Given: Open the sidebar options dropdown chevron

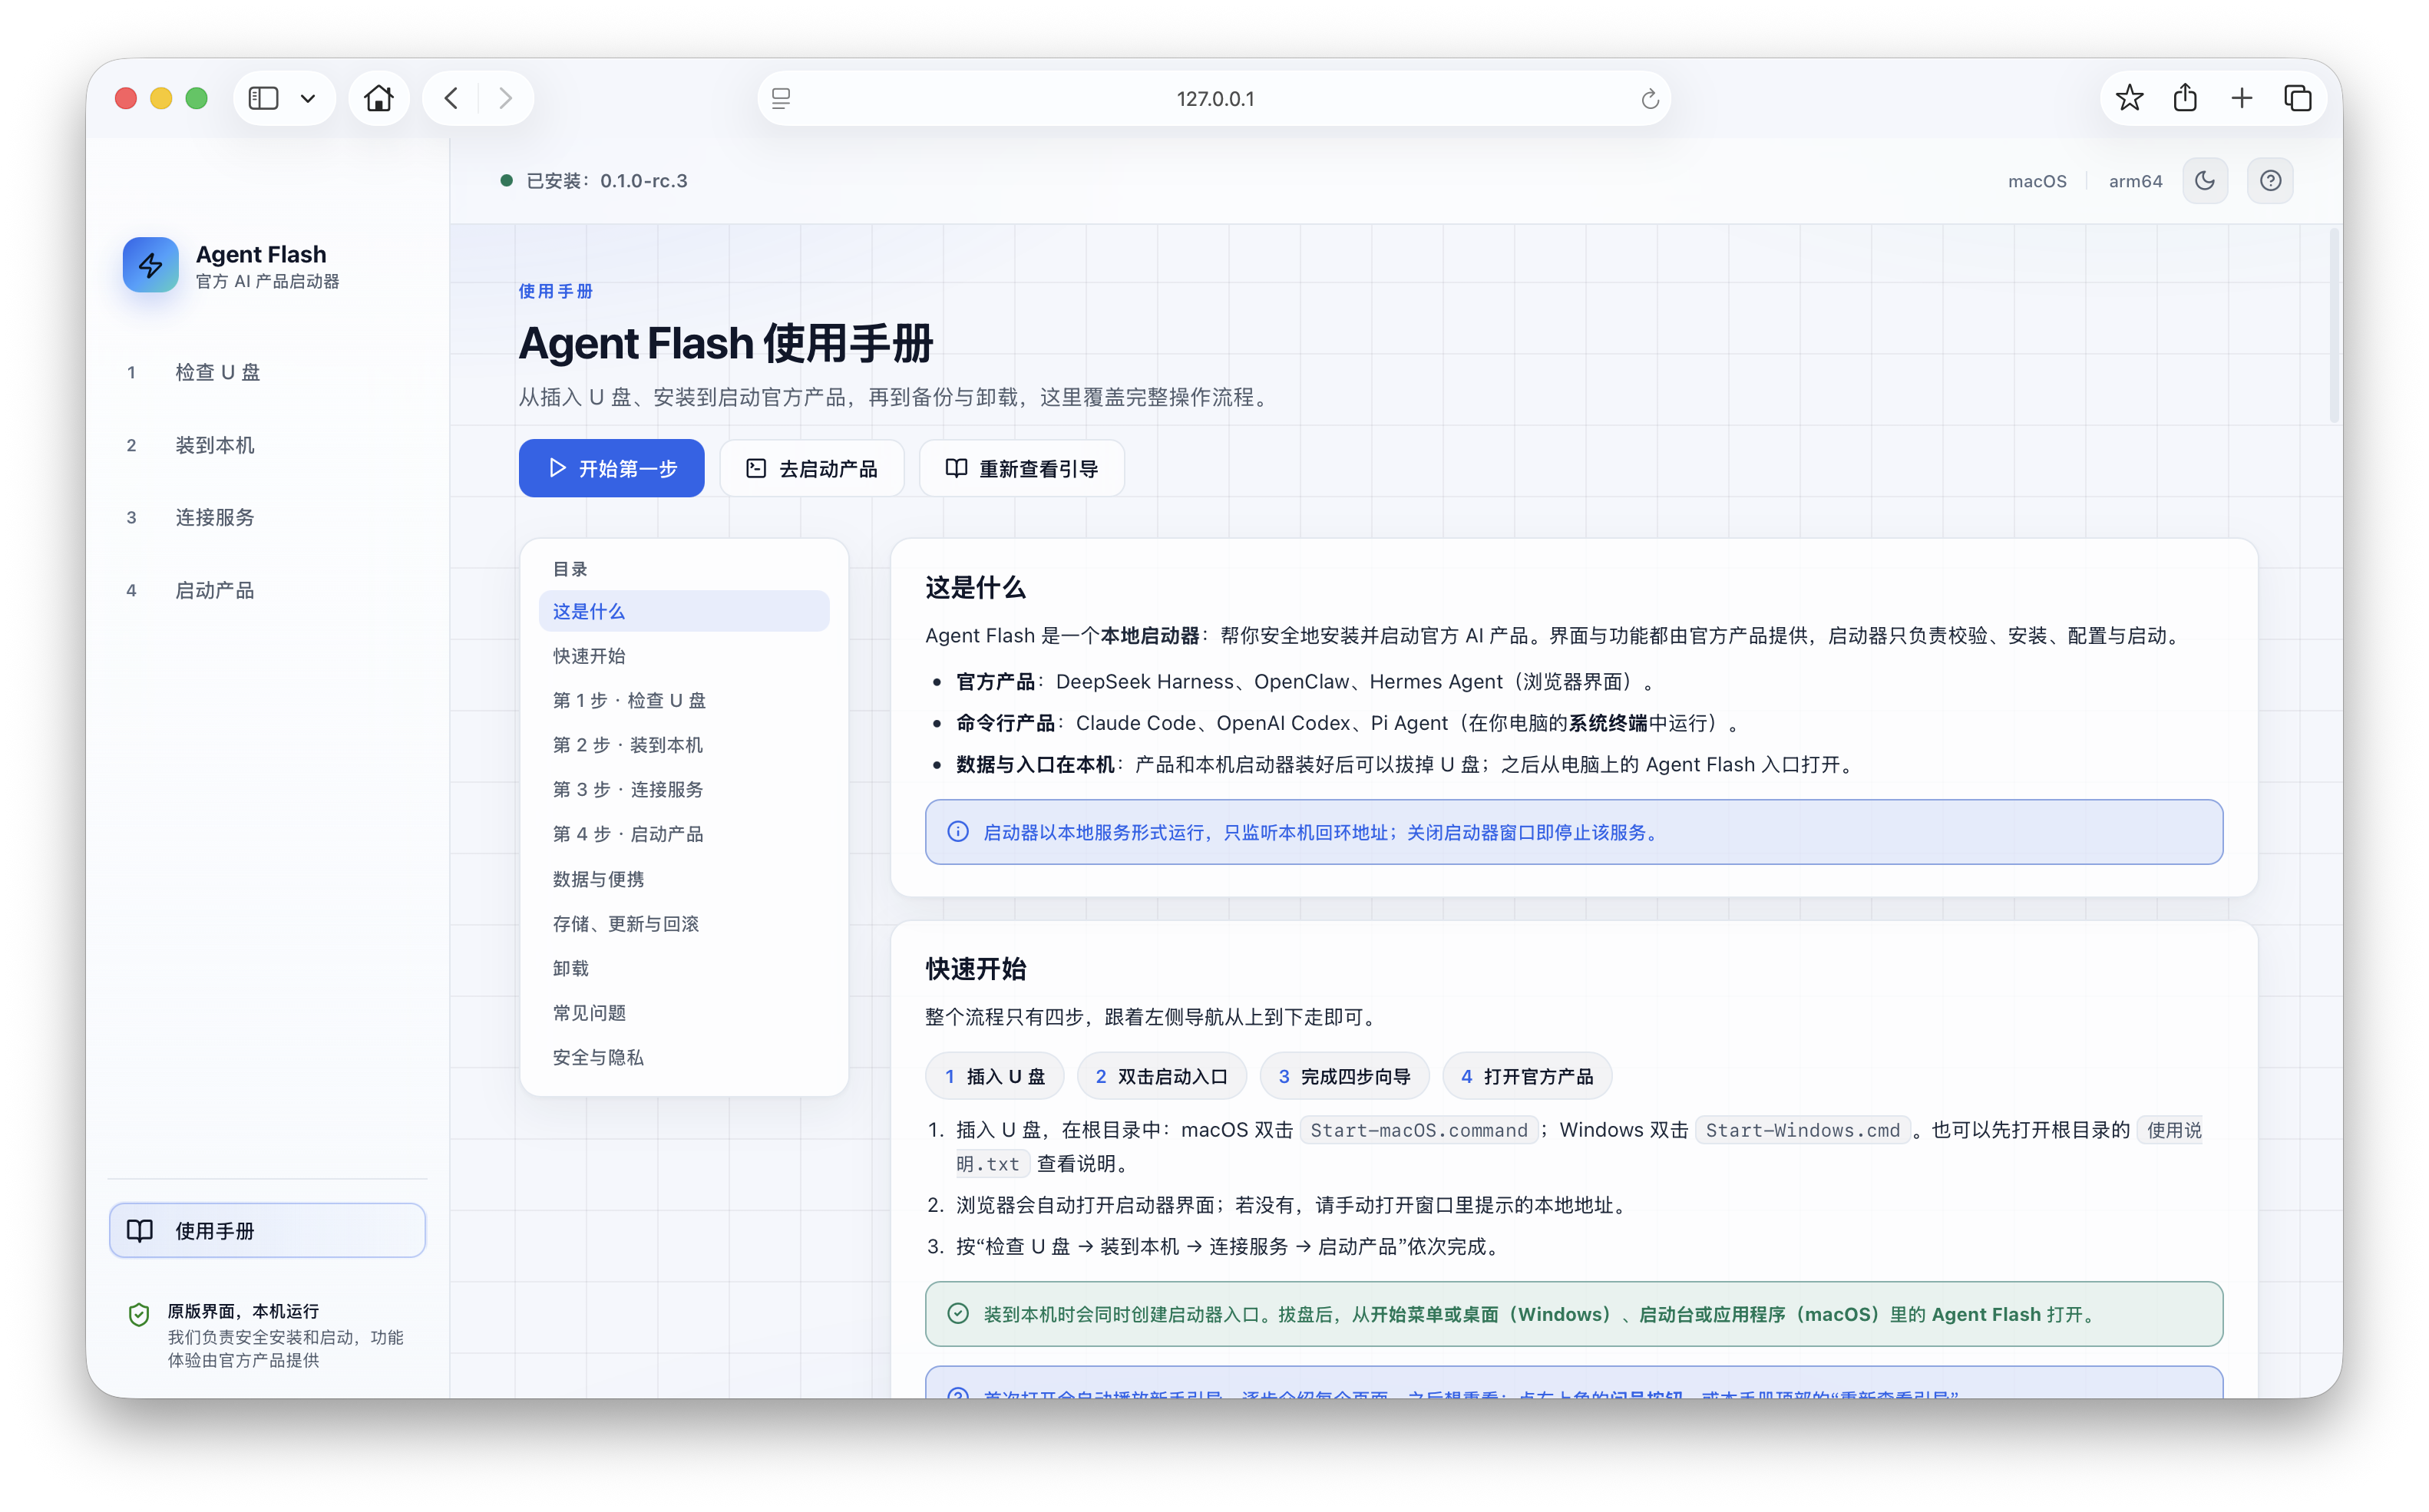Looking at the screenshot, I should [x=308, y=98].
